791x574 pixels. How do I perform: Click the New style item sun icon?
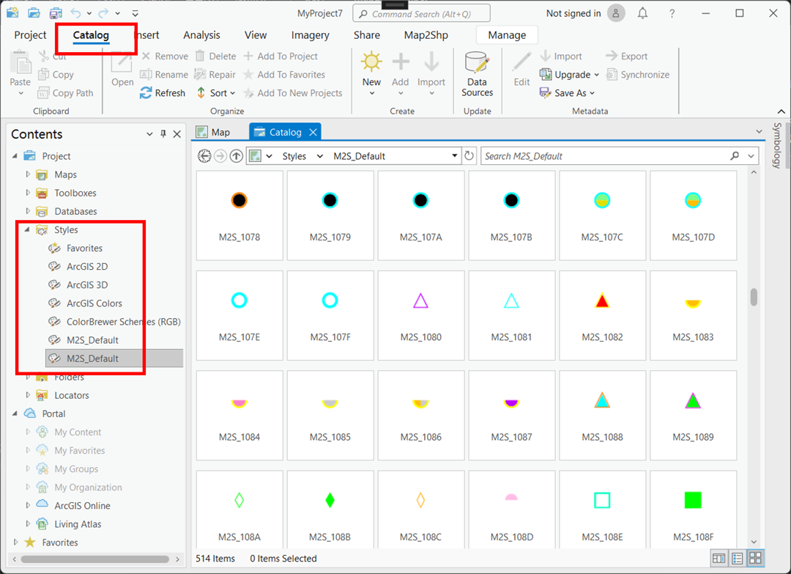pos(371,62)
